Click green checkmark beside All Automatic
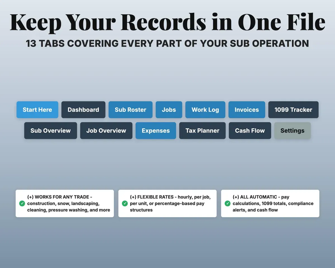Screen dimensions: 335x268 [x=228, y=204]
